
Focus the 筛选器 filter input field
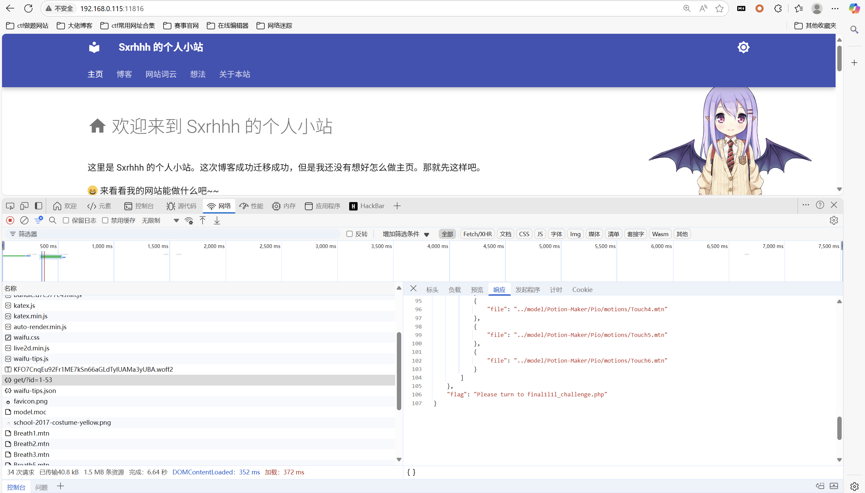pyautogui.click(x=173, y=234)
